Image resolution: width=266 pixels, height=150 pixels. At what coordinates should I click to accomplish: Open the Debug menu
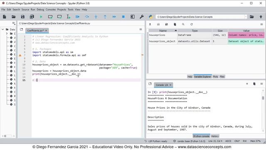tap(40, 10)
